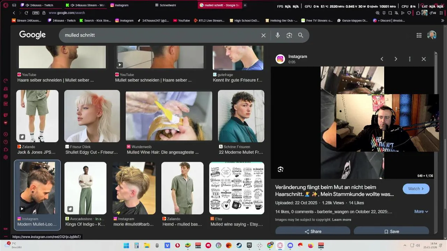Click the Google search magnifier button

tap(301, 35)
